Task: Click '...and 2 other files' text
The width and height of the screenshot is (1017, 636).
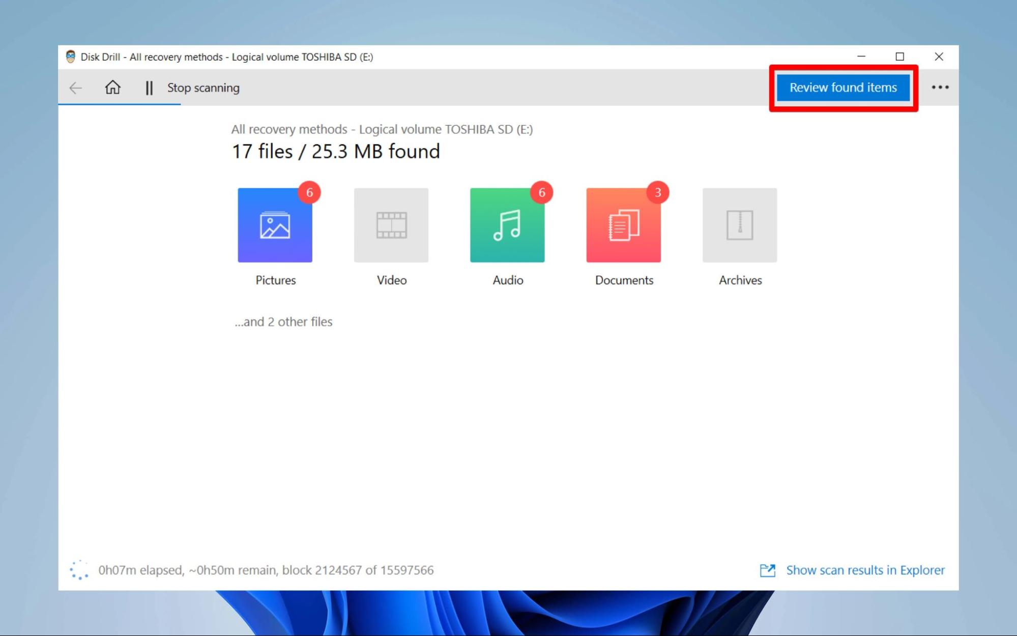Action: 283,322
